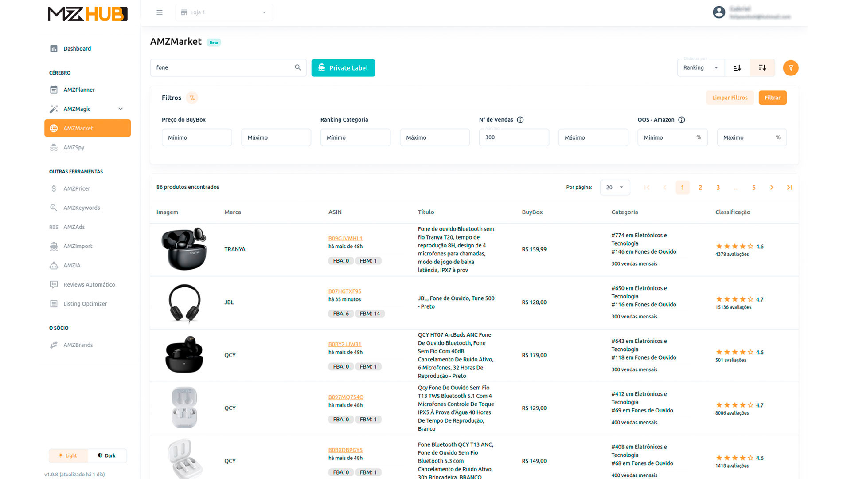The width and height of the screenshot is (851, 479).
Task: Go to results page 3
Action: (x=718, y=188)
